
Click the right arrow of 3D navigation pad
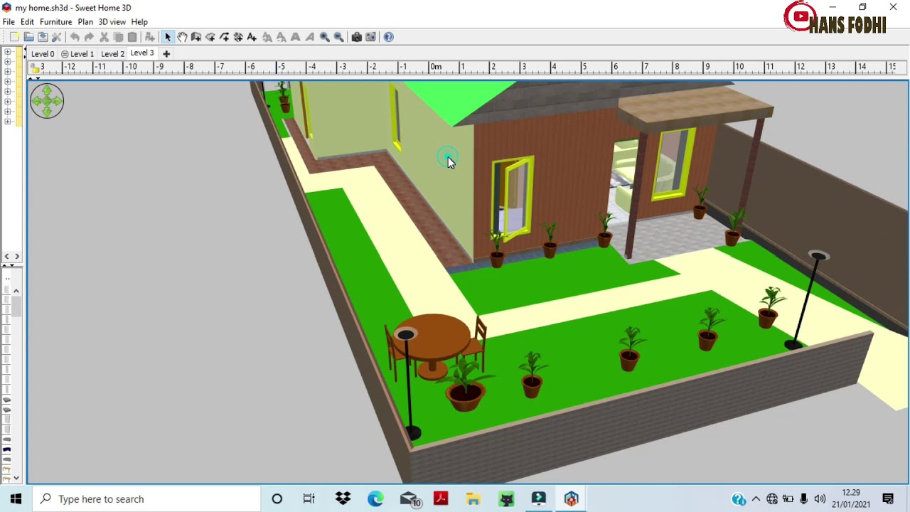[57, 101]
